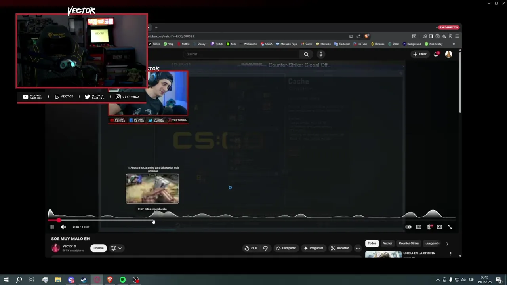Open YouTube notifications bell

coord(436,54)
